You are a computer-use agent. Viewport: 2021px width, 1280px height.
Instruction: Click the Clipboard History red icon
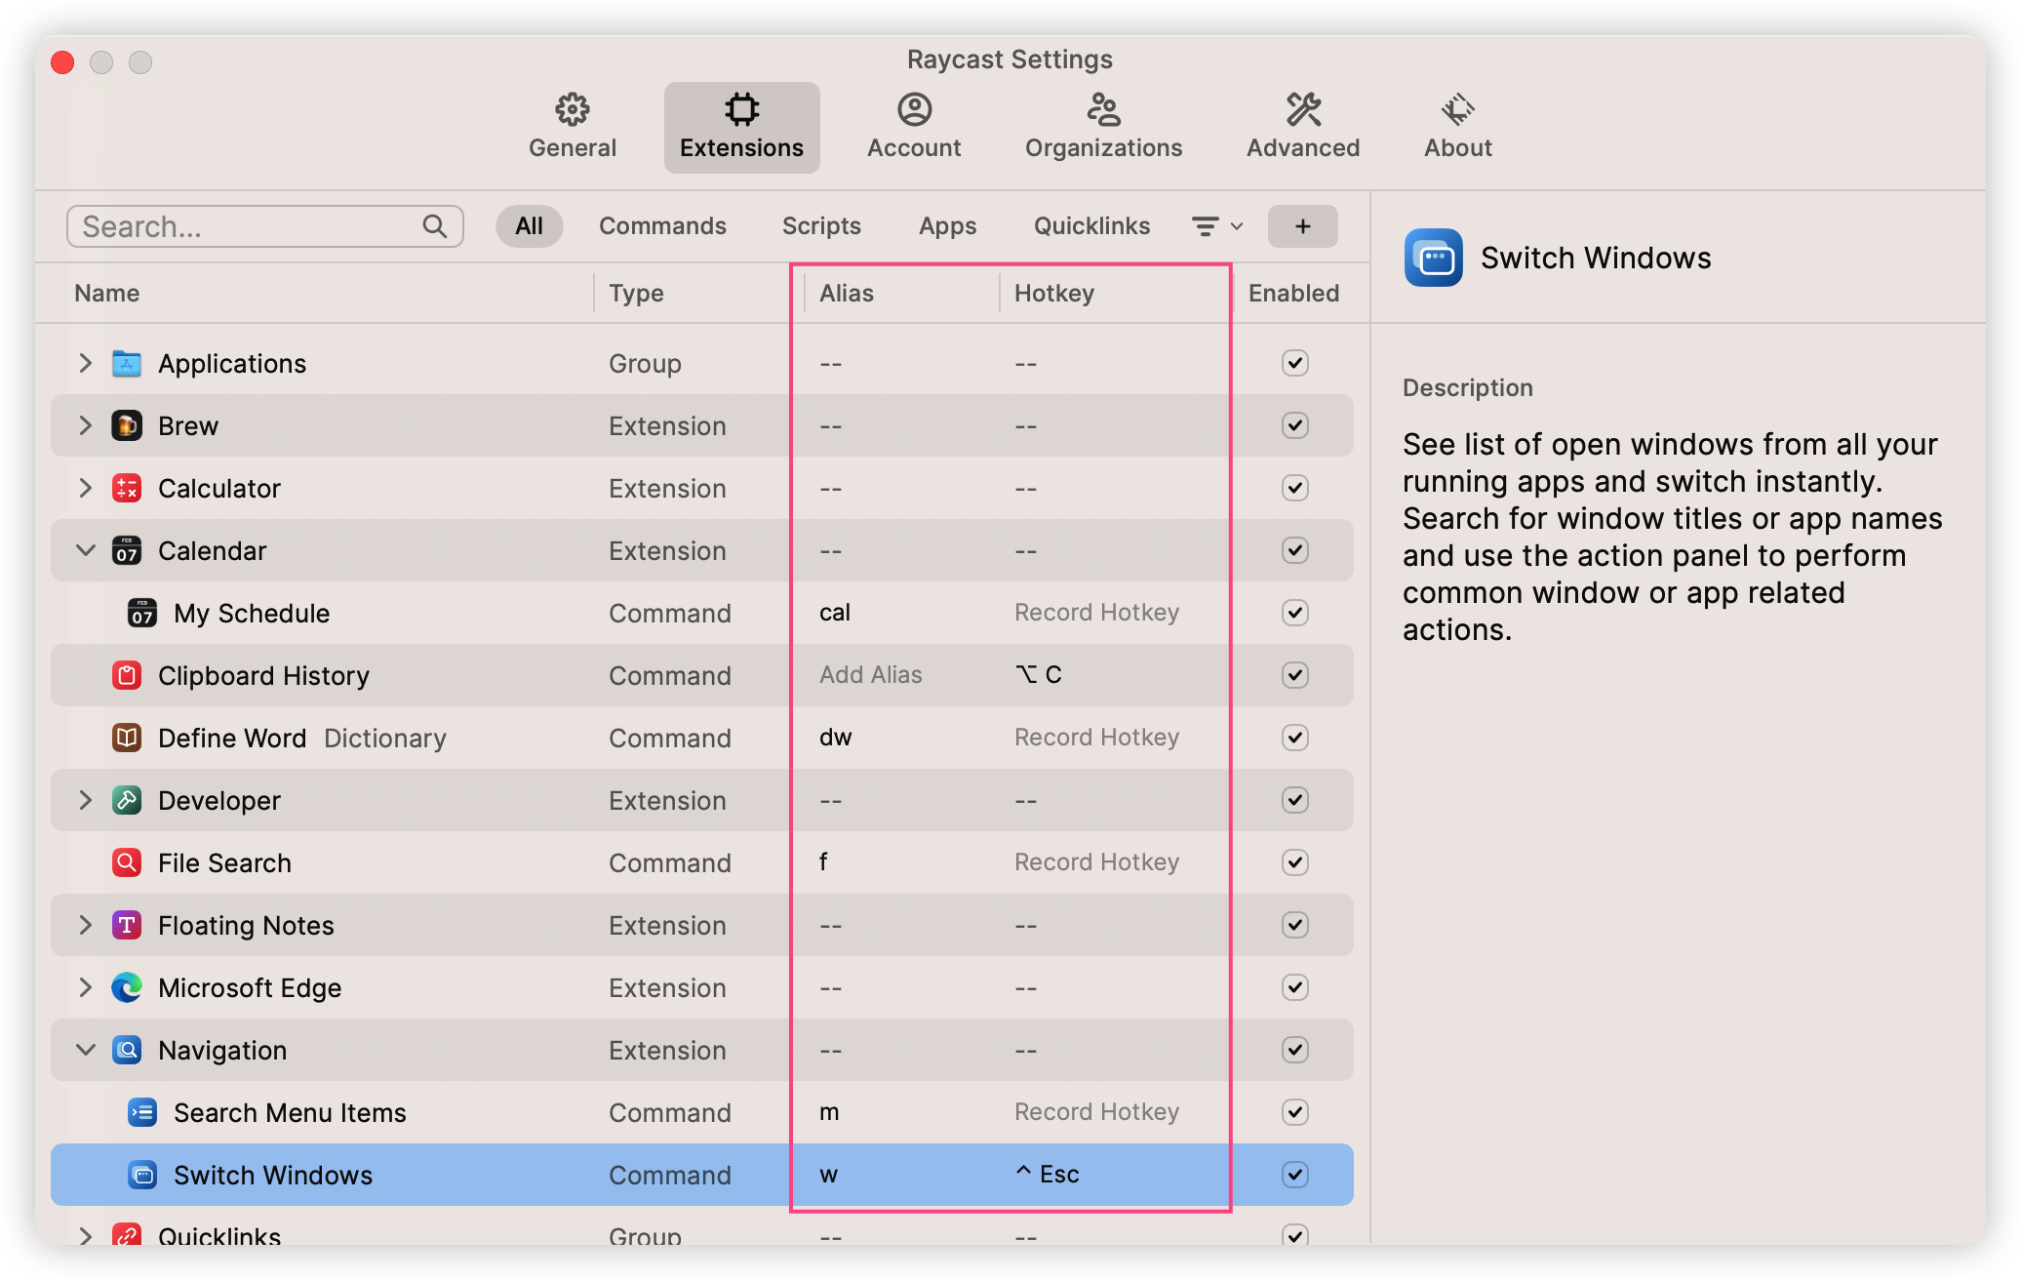[x=127, y=675]
